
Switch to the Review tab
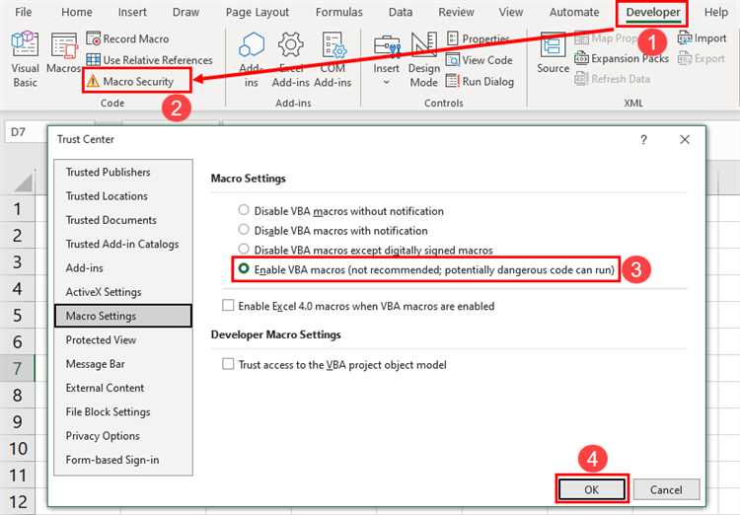click(456, 12)
